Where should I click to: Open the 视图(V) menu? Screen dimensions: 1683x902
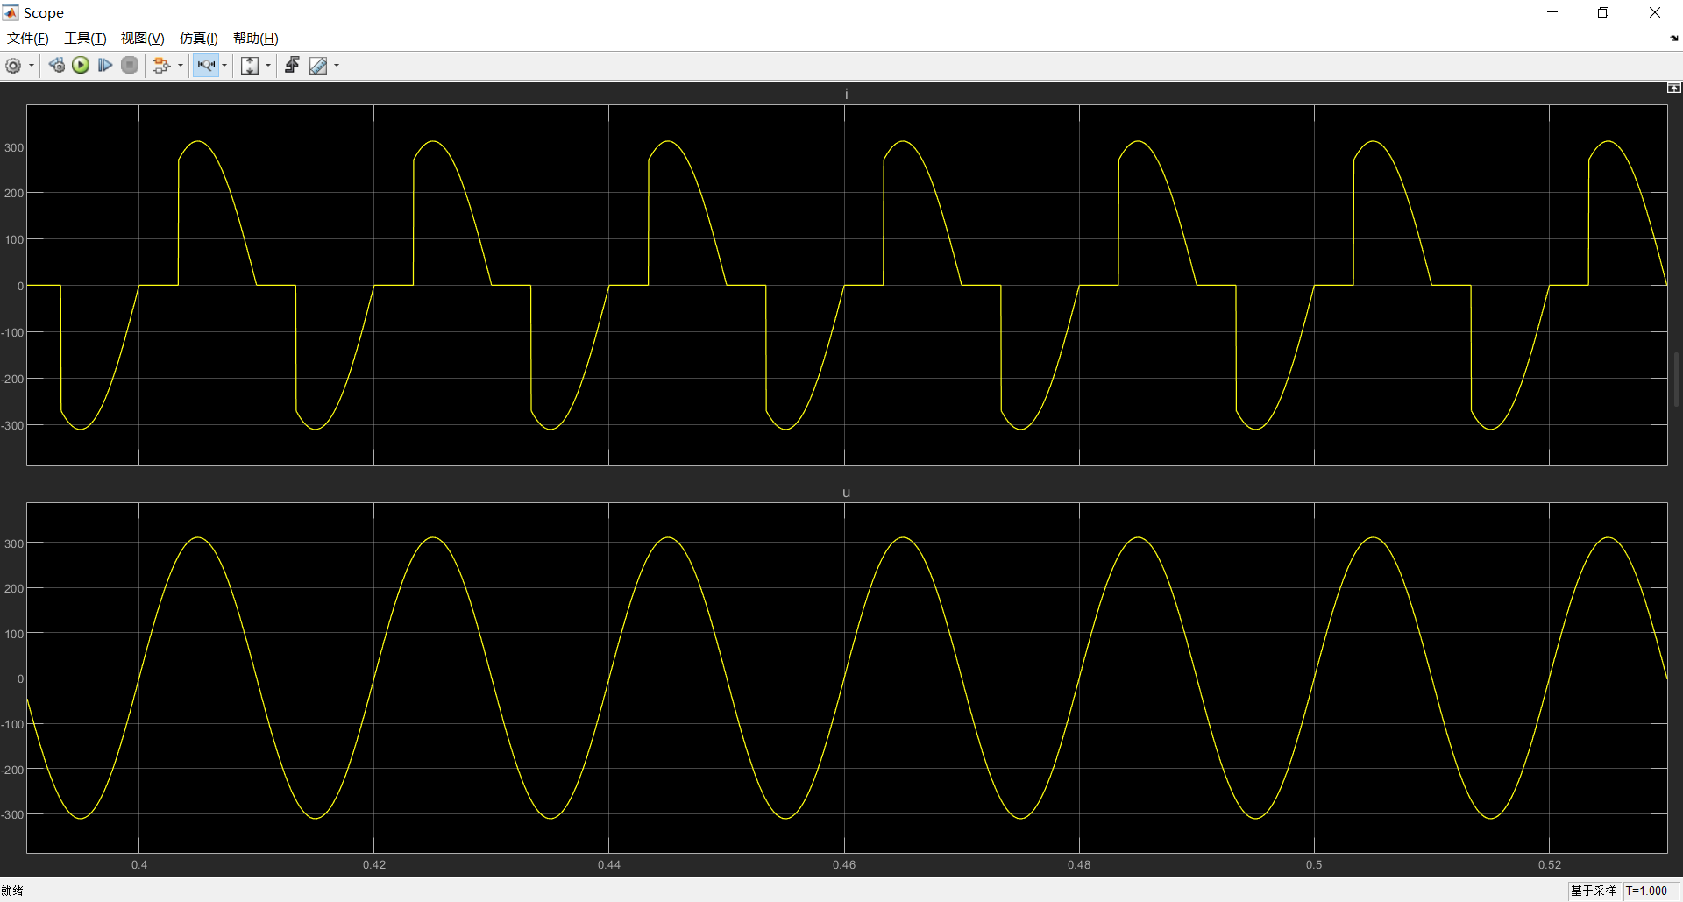(x=143, y=39)
